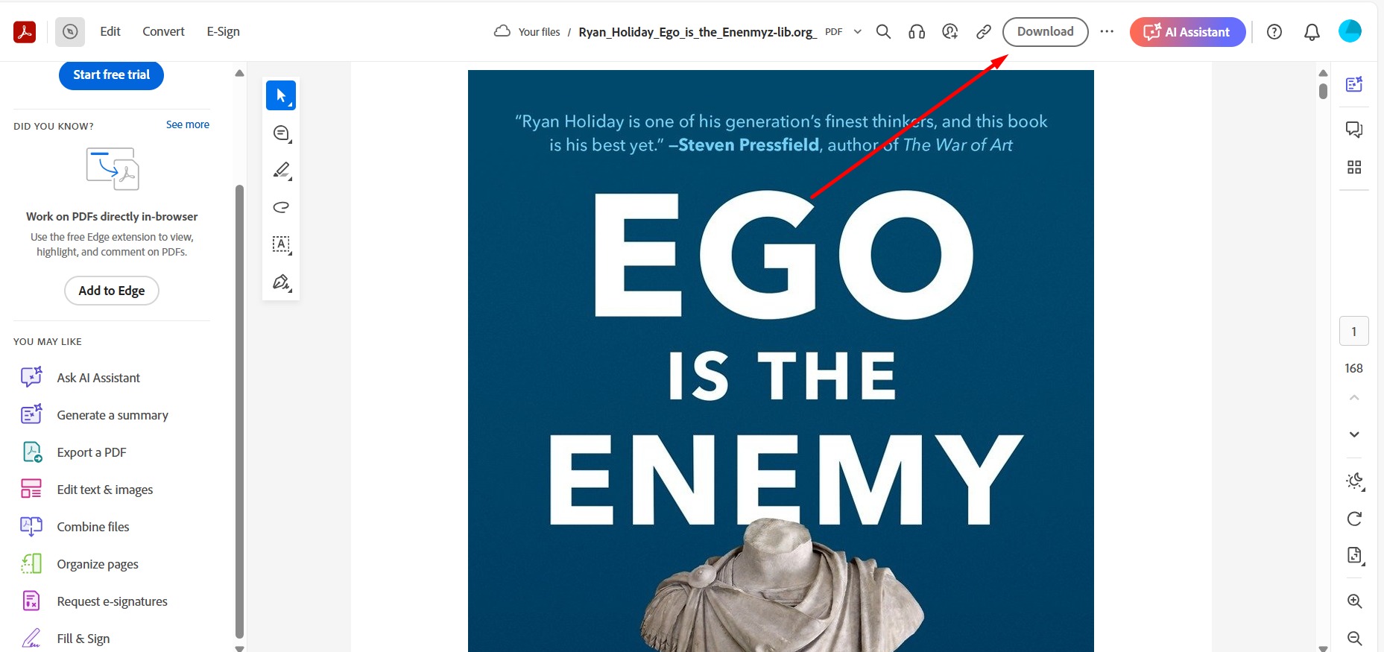Open Edit text & images tool

[x=104, y=490]
